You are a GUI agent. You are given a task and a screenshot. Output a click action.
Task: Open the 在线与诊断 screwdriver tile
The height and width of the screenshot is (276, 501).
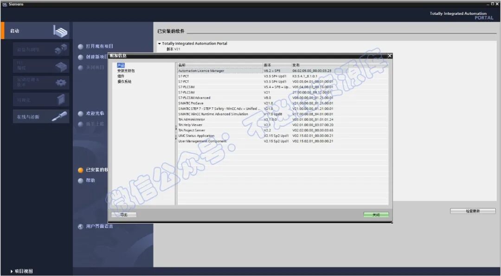[x=41, y=116]
